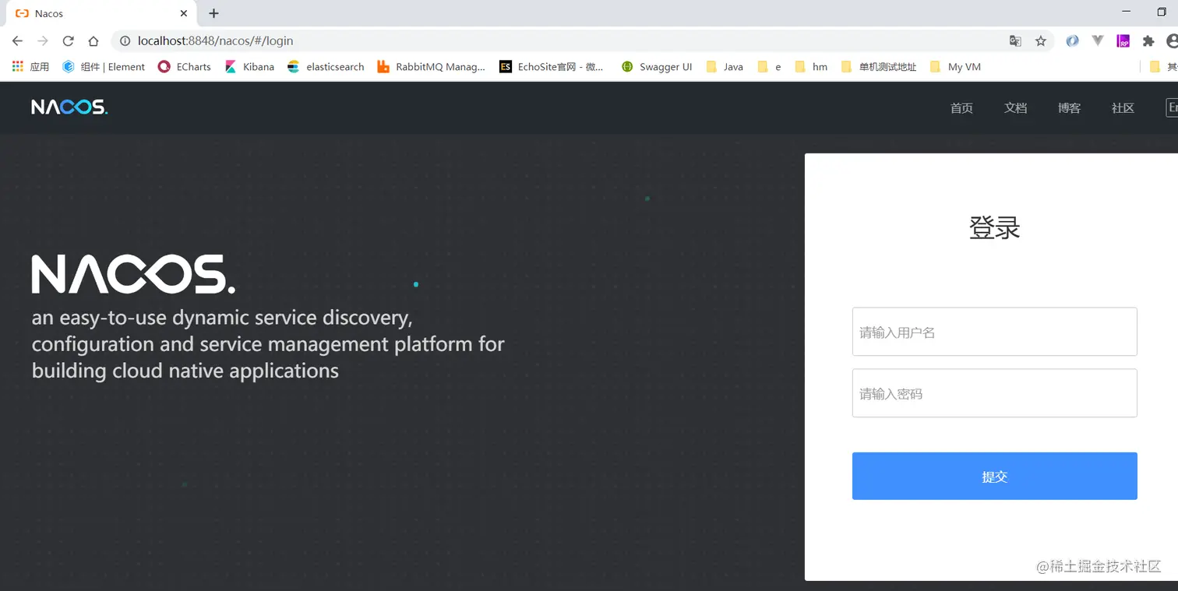Close the Nacos browser tab
Viewport: 1178px width, 591px height.
(x=184, y=13)
